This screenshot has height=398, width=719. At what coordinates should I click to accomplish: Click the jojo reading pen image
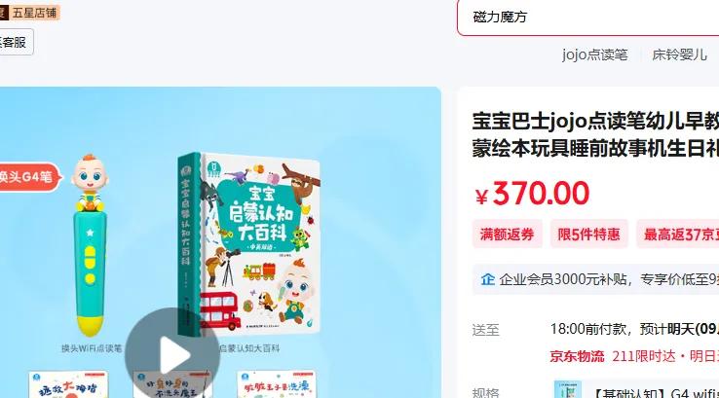(91, 245)
